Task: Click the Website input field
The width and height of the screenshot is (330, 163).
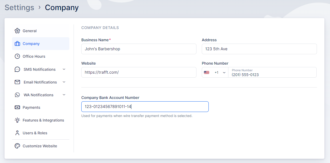Action: pyautogui.click(x=139, y=72)
